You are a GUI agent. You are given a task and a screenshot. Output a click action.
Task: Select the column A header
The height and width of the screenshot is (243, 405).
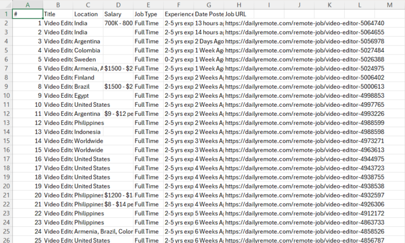[x=28, y=4]
